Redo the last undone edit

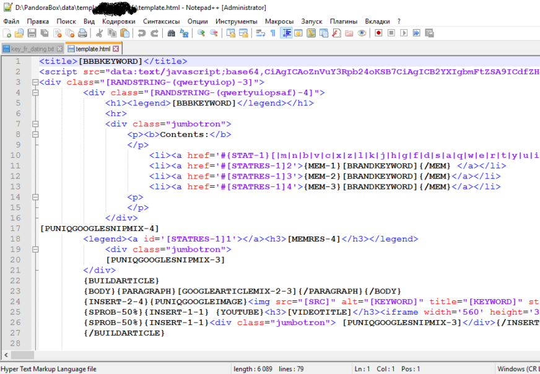tap(154, 33)
